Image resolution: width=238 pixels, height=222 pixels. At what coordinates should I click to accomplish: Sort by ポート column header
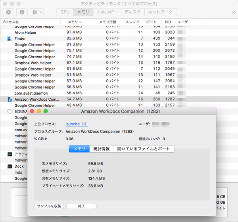[153, 22]
